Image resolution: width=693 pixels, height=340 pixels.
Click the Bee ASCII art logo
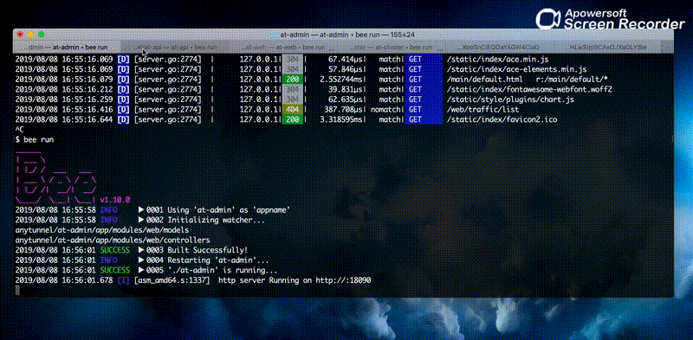56,176
